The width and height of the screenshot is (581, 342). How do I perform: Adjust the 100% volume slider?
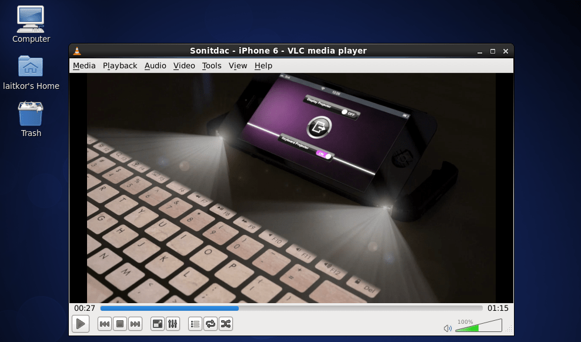[x=479, y=327]
